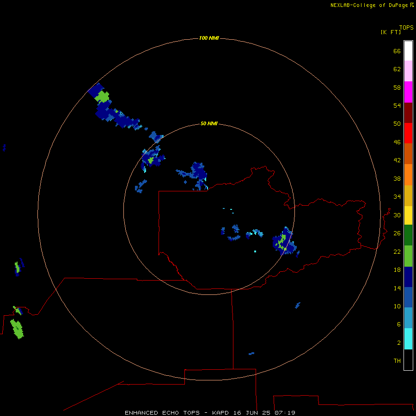Click the 62 value on the scale

tap(397, 69)
